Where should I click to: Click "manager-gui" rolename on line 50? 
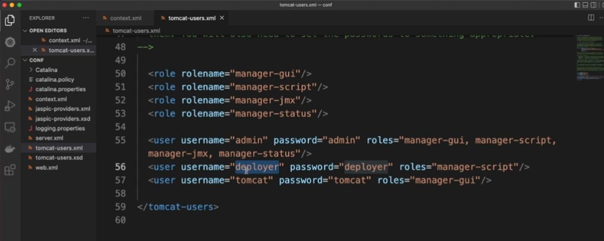(x=265, y=73)
